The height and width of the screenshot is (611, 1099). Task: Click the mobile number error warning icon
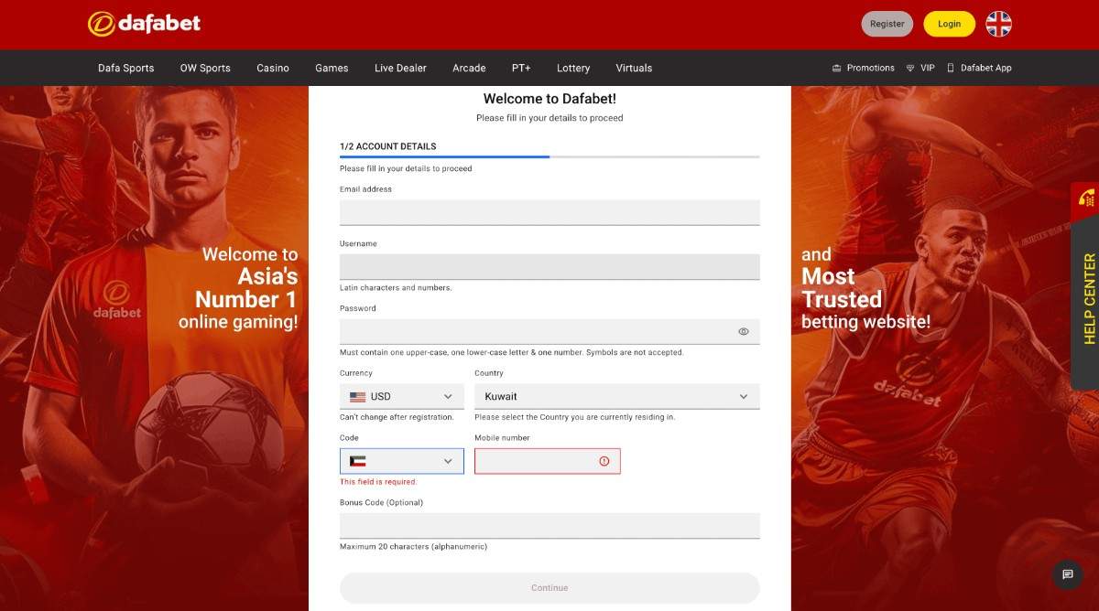point(604,461)
